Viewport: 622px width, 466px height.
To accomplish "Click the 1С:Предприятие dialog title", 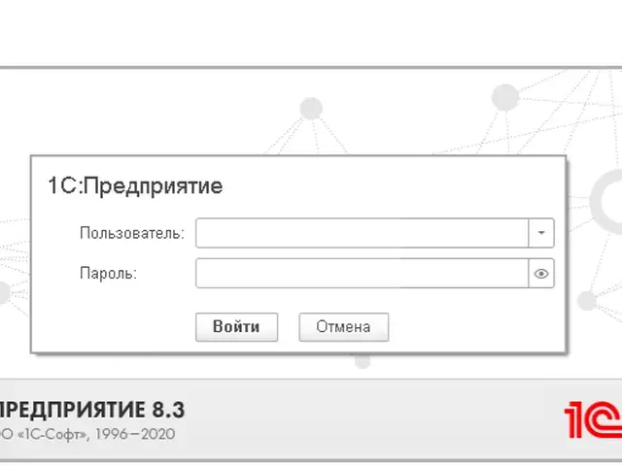I will click(135, 185).
